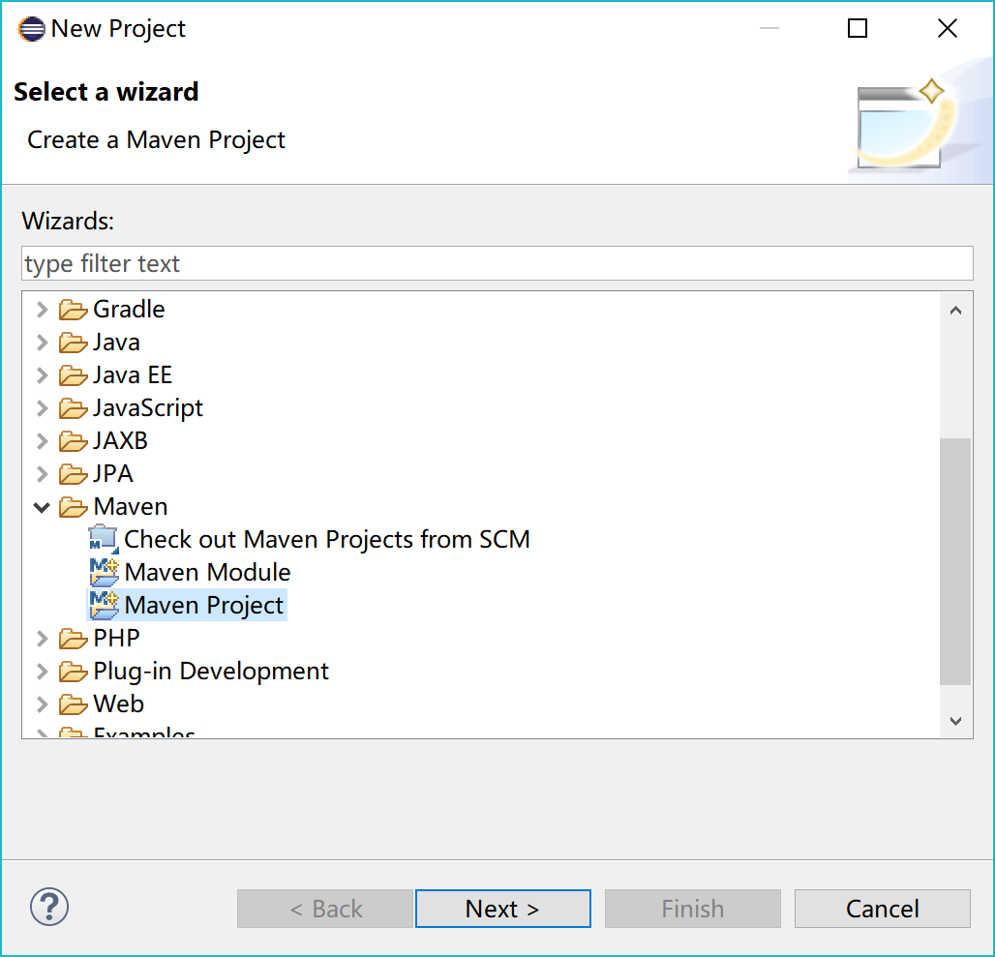Image resolution: width=995 pixels, height=957 pixels.
Task: Select the JPA label
Action: (113, 474)
